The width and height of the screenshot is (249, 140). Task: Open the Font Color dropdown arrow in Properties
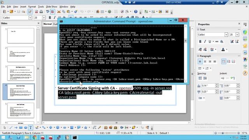pyautogui.click(x=226, y=49)
